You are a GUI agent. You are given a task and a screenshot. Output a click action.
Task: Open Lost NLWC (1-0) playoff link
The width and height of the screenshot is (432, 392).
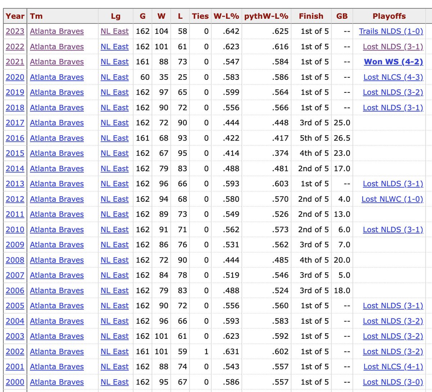(x=392, y=199)
